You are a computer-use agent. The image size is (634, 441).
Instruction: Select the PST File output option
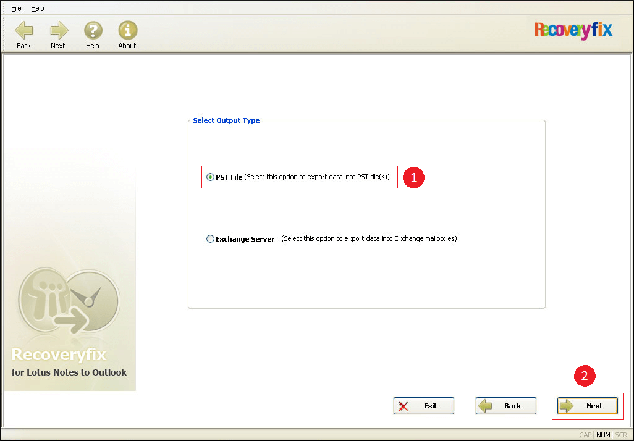(x=210, y=177)
